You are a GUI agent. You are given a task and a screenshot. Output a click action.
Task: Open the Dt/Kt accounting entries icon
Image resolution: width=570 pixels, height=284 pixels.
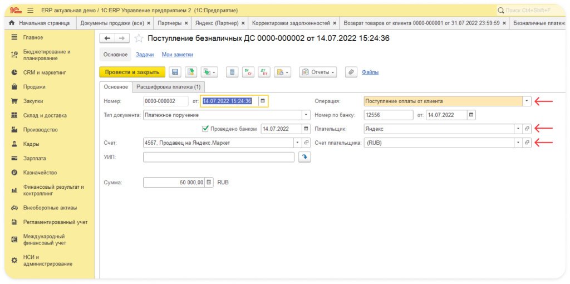[264, 72]
